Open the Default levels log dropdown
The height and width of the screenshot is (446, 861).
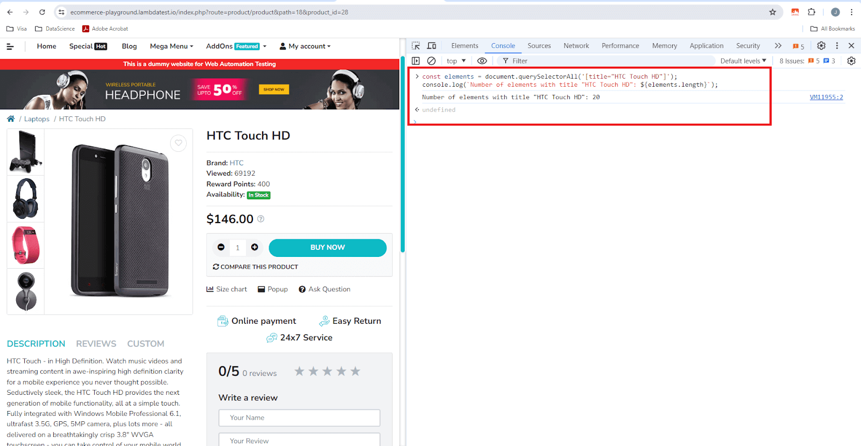coord(743,61)
